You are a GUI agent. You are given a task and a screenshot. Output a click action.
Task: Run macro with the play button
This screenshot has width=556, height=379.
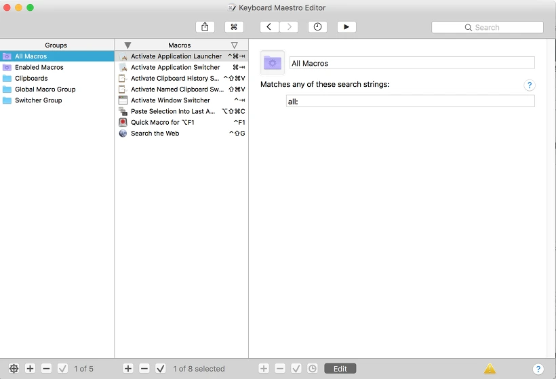[346, 27]
